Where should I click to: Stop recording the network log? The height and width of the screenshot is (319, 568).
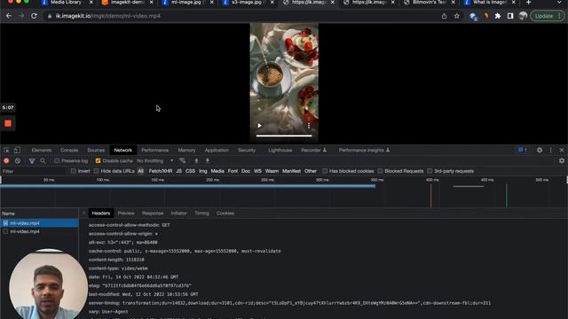click(6, 160)
